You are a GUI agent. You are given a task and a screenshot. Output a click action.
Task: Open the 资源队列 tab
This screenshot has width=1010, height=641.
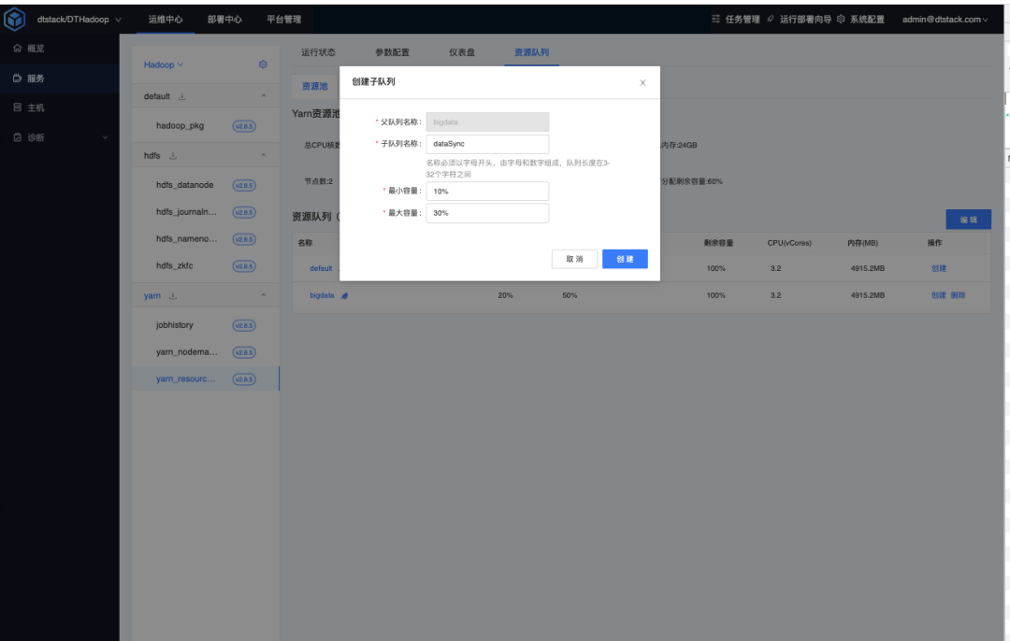click(531, 52)
